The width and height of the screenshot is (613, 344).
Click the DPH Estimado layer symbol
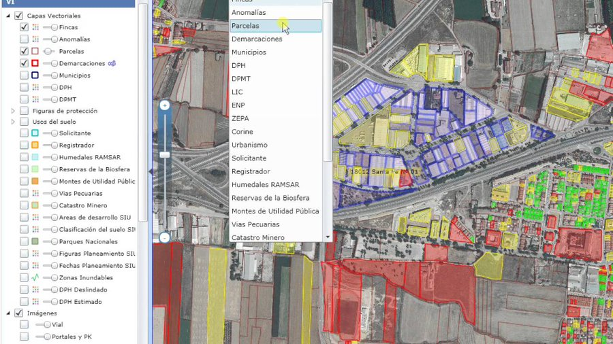(x=35, y=302)
